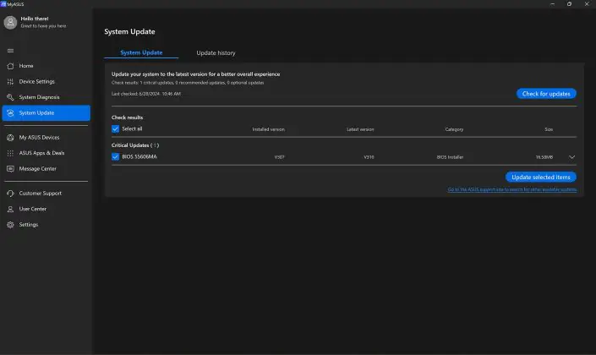Uncheck the Select all checkbox
The image size is (596, 355).
pyautogui.click(x=115, y=128)
